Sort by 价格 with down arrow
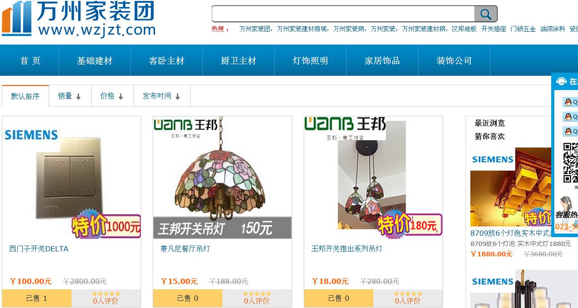Viewport: 578px width, 308px height. (x=112, y=96)
